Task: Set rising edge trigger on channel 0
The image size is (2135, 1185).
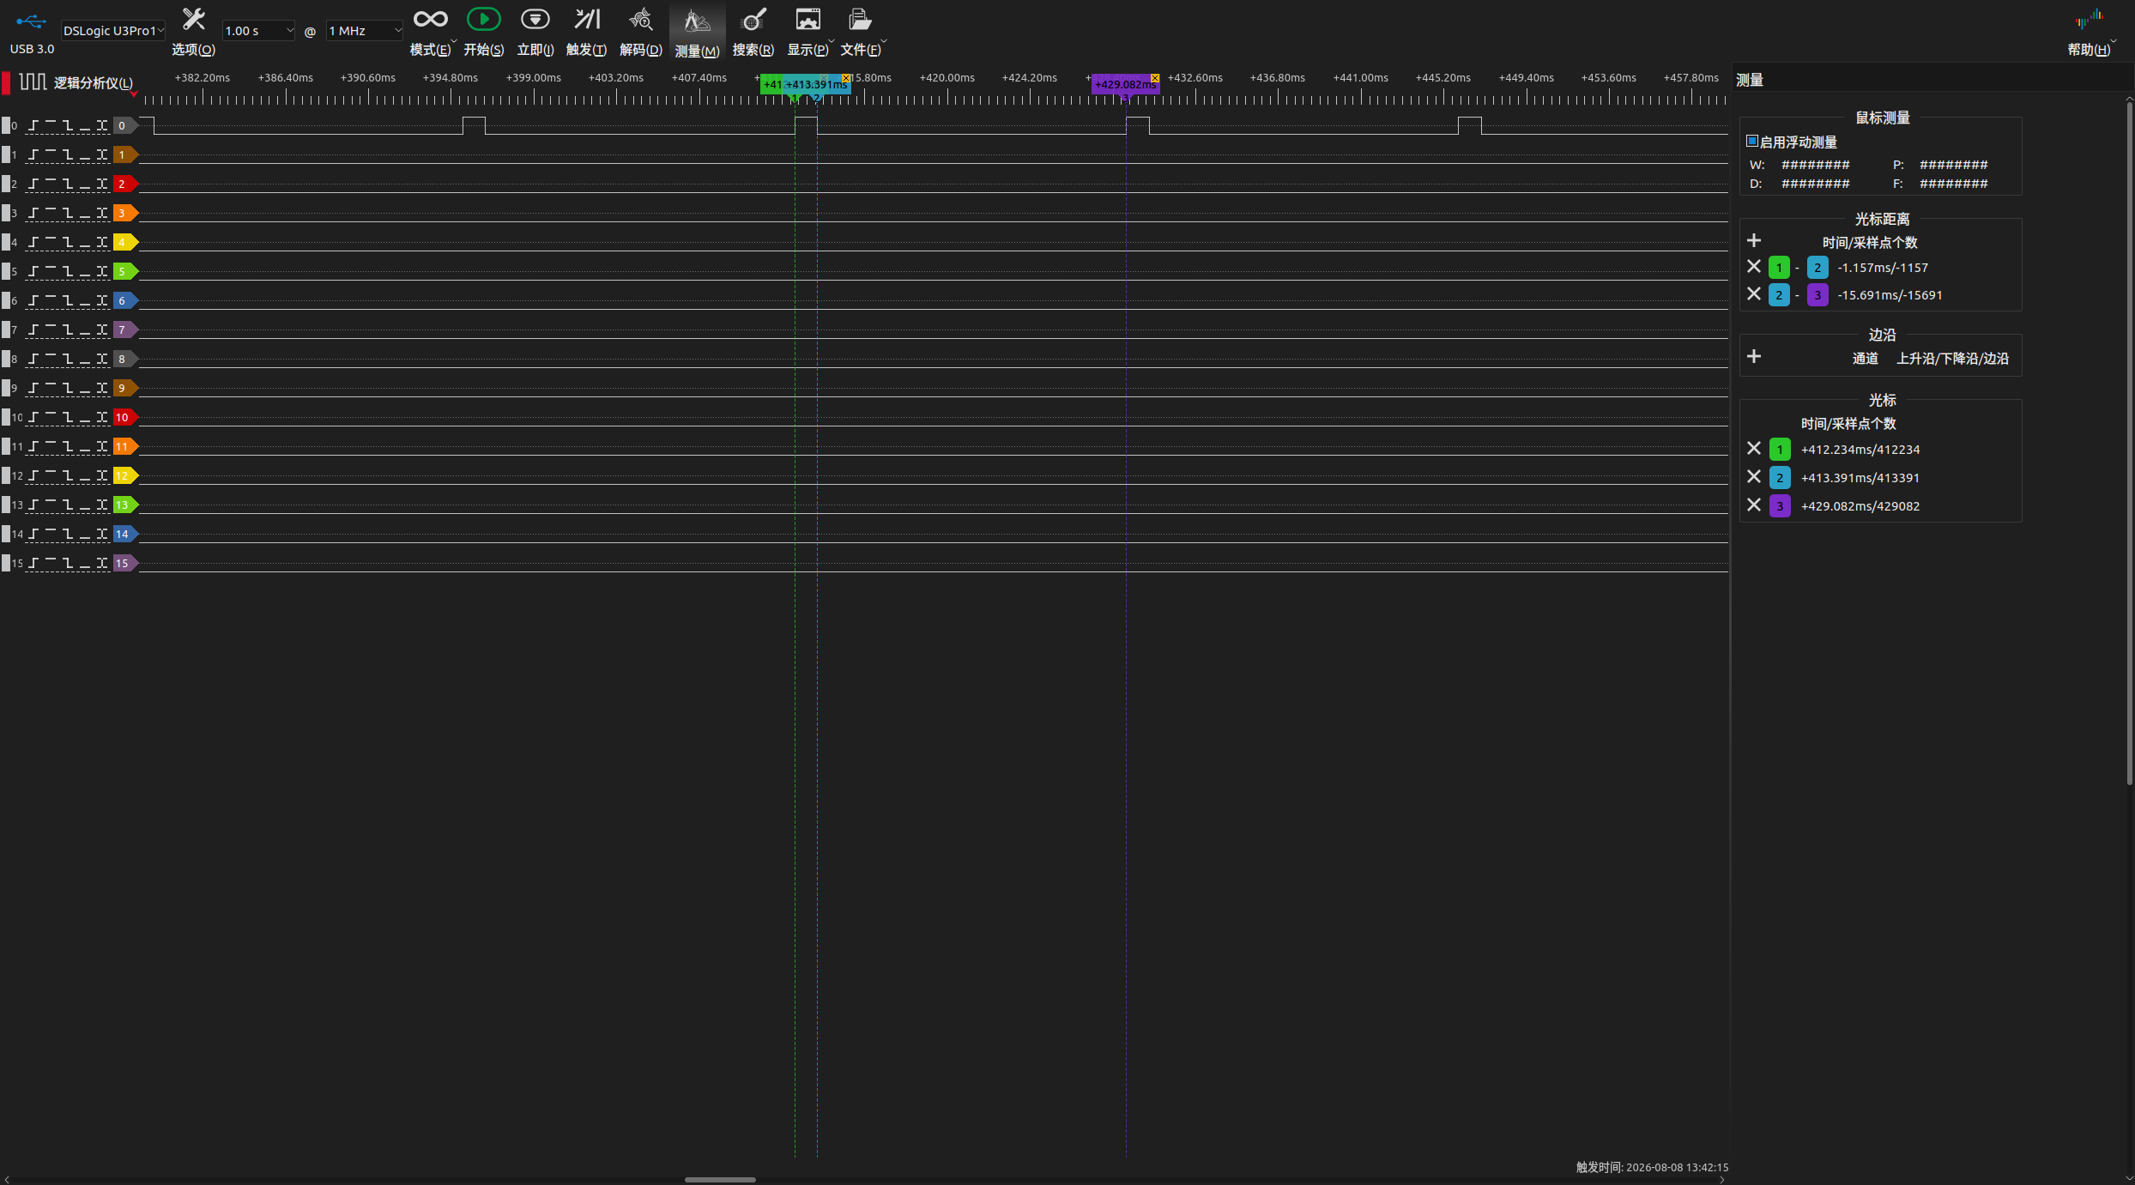Action: tap(33, 125)
